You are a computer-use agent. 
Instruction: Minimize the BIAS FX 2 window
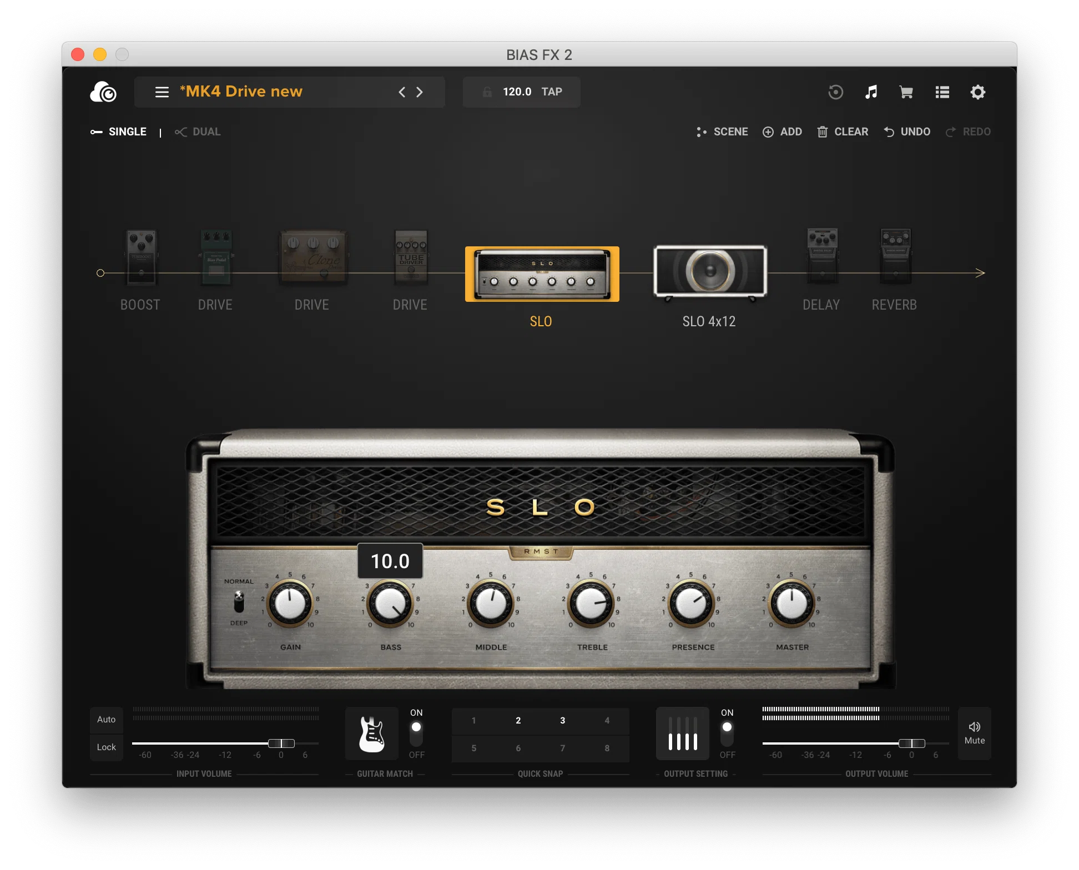pos(100,54)
